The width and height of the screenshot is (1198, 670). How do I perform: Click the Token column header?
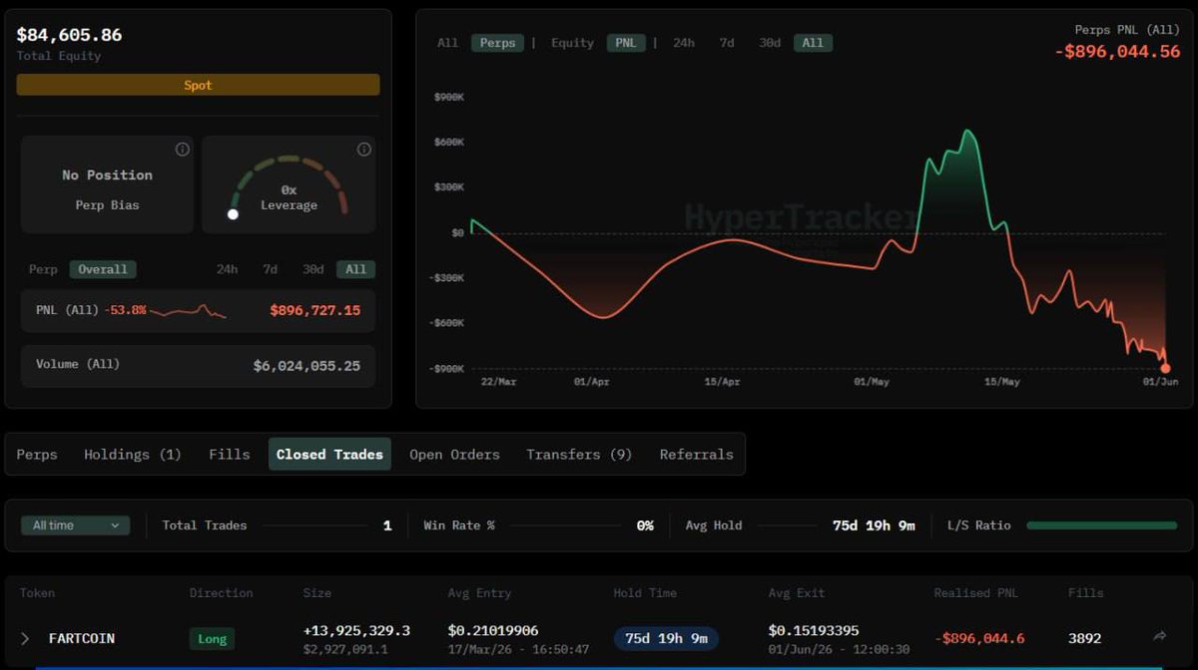38,593
